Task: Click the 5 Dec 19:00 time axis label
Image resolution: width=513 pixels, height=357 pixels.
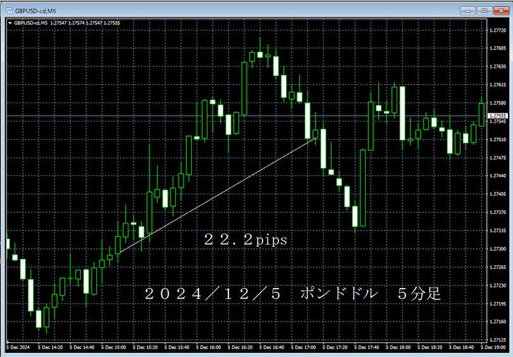Action: point(493,348)
